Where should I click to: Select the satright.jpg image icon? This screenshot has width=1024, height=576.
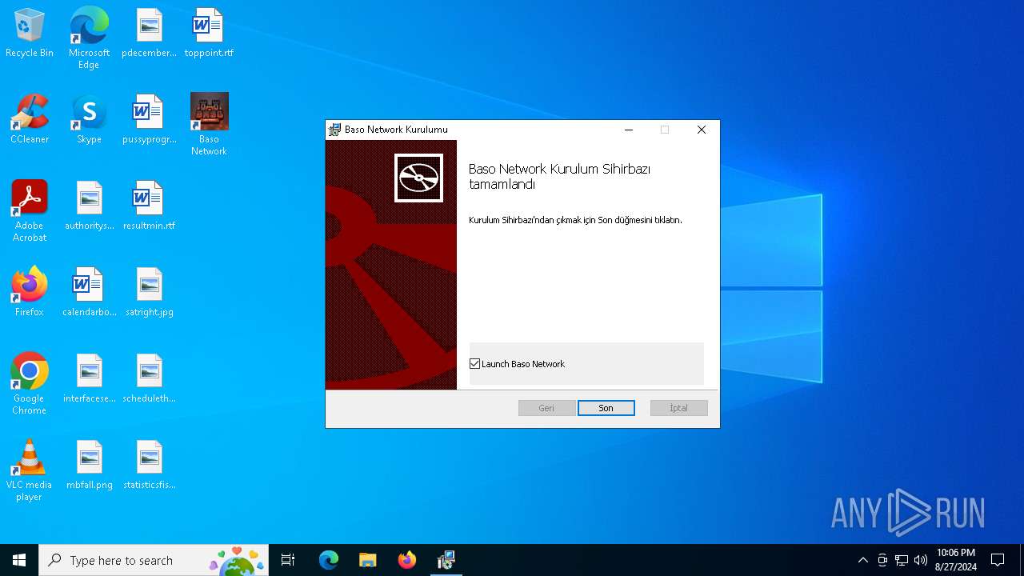(149, 292)
